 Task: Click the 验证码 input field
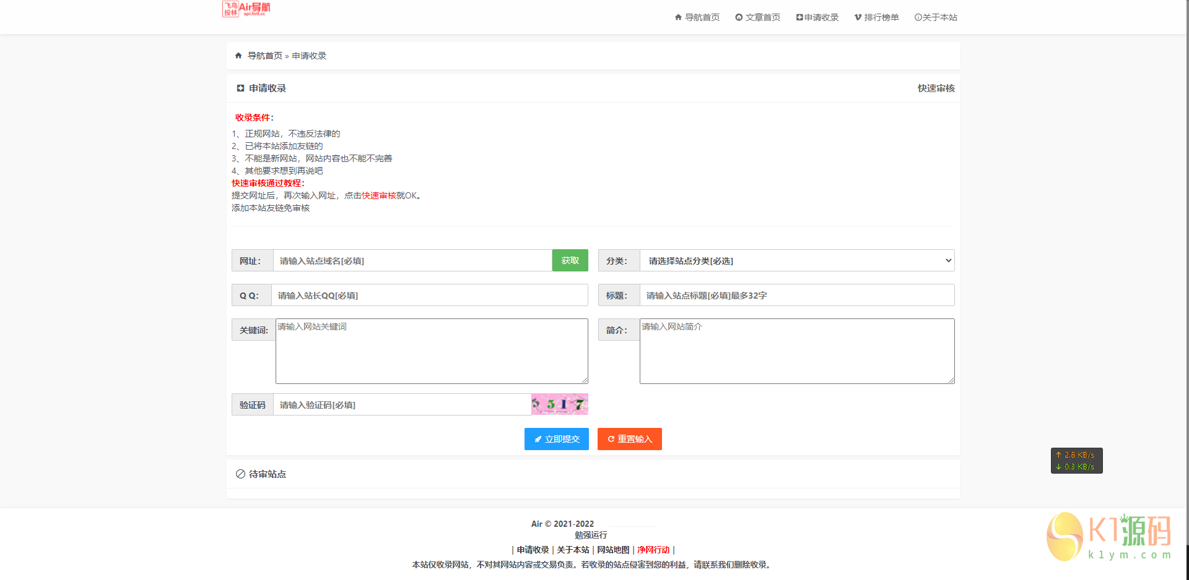(401, 404)
